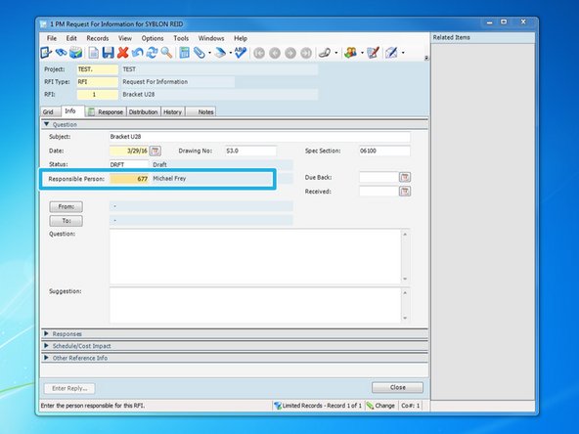Open the Records menu
The width and height of the screenshot is (579, 434).
coord(98,38)
